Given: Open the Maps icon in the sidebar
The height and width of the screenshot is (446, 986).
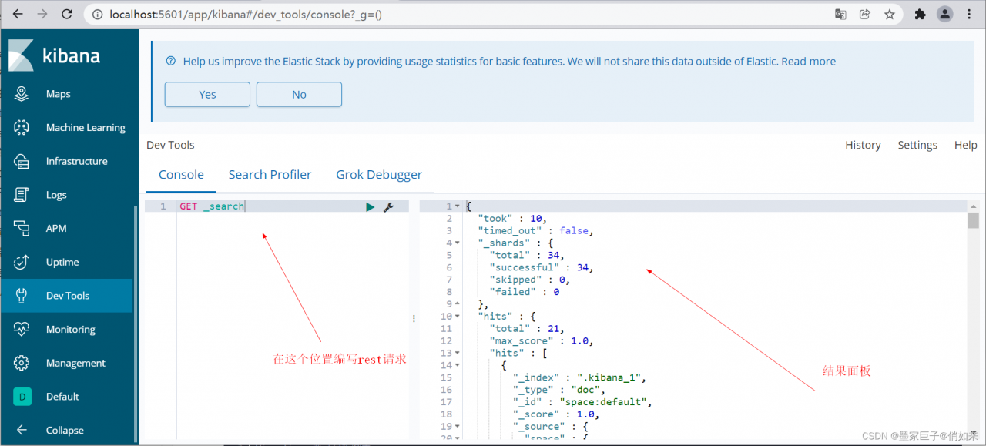Looking at the screenshot, I should pyautogui.click(x=22, y=94).
